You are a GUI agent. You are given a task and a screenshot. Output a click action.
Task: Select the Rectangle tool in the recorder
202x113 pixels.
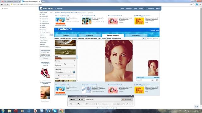[90, 104]
